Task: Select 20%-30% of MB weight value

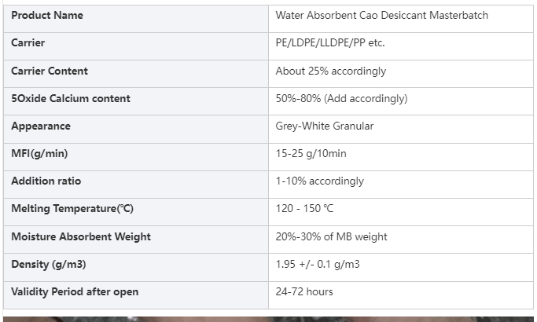Action: click(x=331, y=237)
